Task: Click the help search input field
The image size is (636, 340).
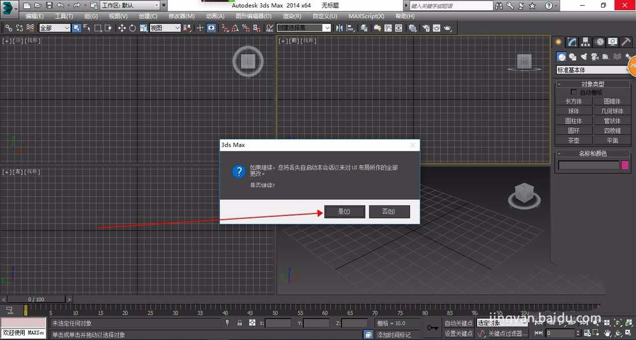Action: tap(451, 6)
